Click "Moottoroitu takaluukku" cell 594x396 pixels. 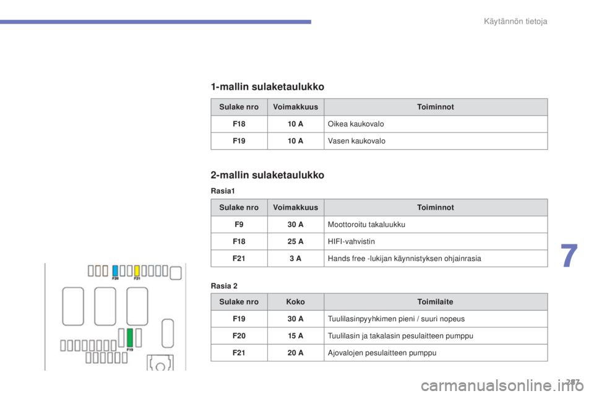436,225
